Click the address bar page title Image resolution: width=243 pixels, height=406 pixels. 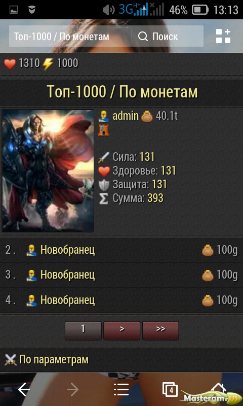click(61, 37)
